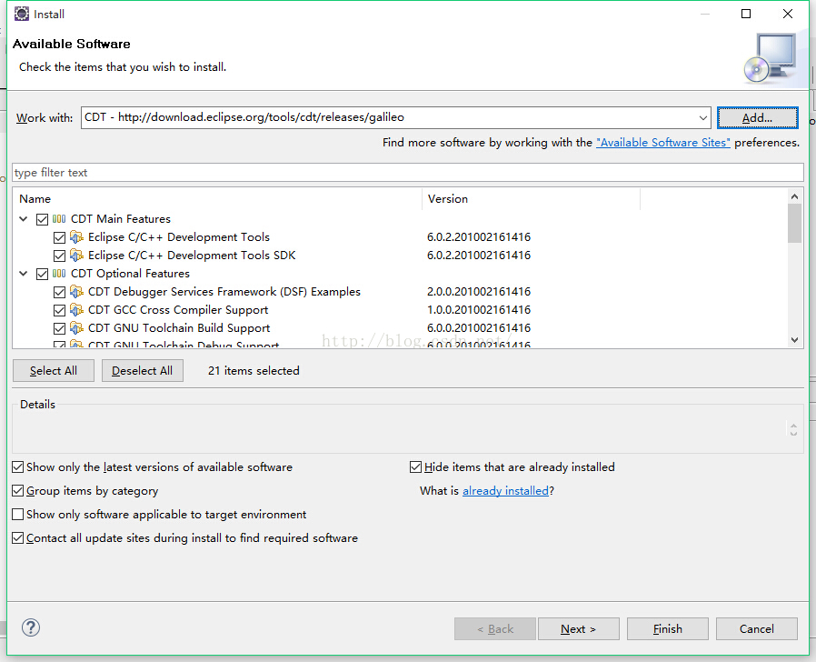Sort by the Version column header
The width and height of the screenshot is (816, 662).
(x=531, y=199)
